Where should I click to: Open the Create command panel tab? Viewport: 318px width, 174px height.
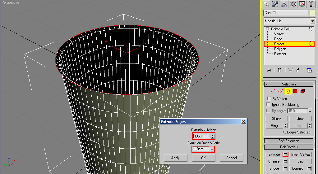[266, 4]
